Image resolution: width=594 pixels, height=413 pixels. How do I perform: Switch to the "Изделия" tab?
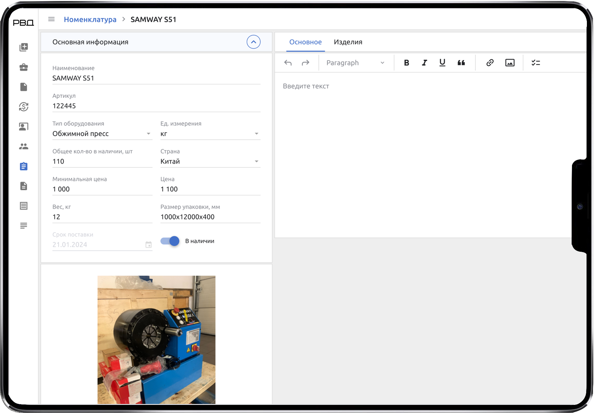(348, 42)
